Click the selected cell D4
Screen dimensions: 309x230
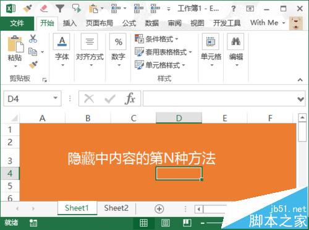(x=179, y=173)
